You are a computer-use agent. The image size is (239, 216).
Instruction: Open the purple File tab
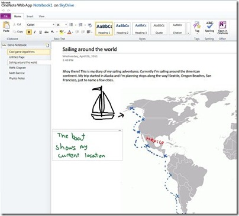click(6, 16)
